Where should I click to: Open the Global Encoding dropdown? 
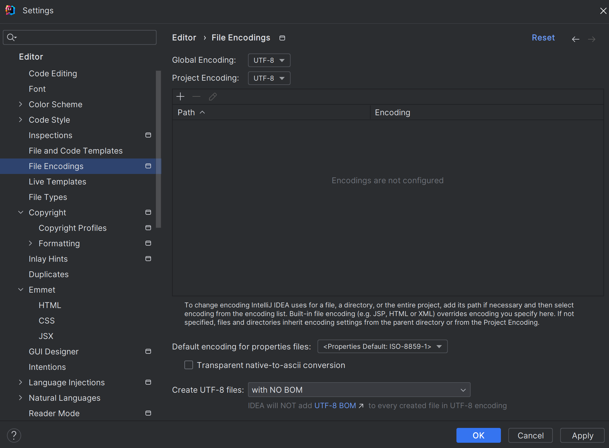pyautogui.click(x=269, y=60)
